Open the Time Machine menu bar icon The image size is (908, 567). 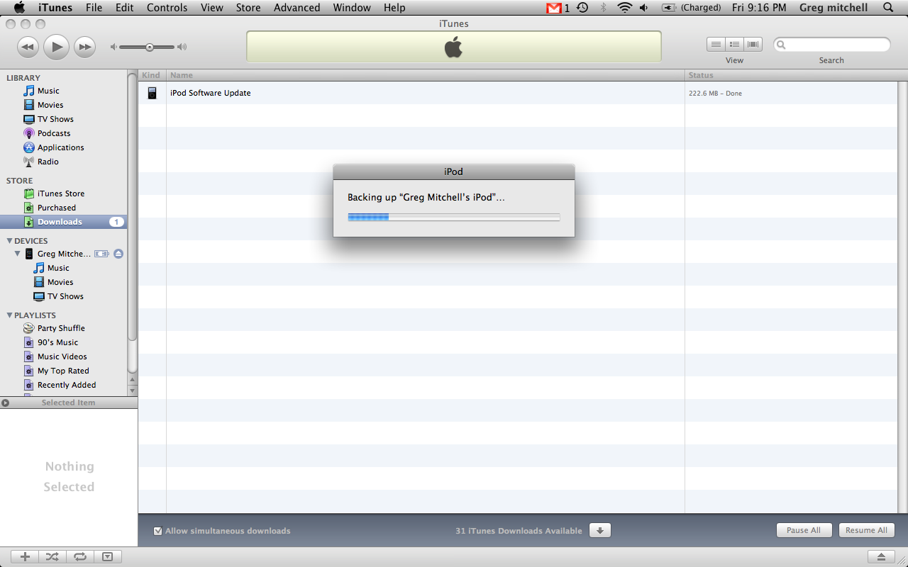[582, 8]
